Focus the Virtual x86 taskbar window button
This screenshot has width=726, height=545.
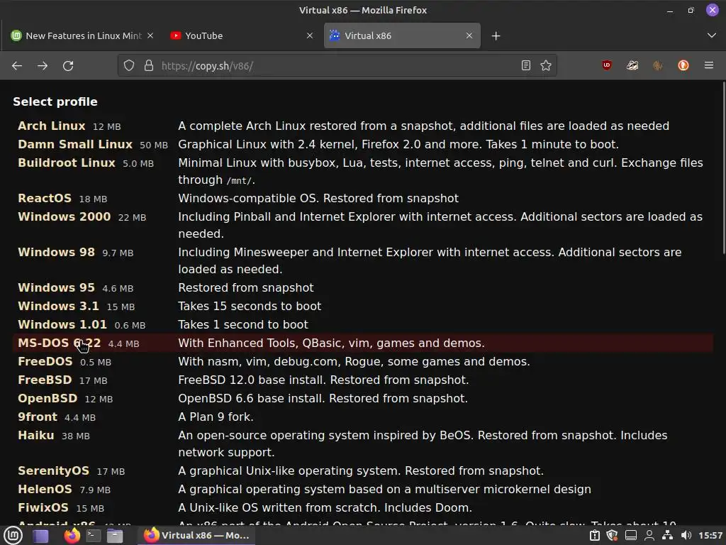pos(196,536)
